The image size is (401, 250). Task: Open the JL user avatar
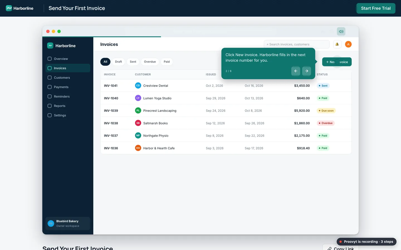(348, 44)
